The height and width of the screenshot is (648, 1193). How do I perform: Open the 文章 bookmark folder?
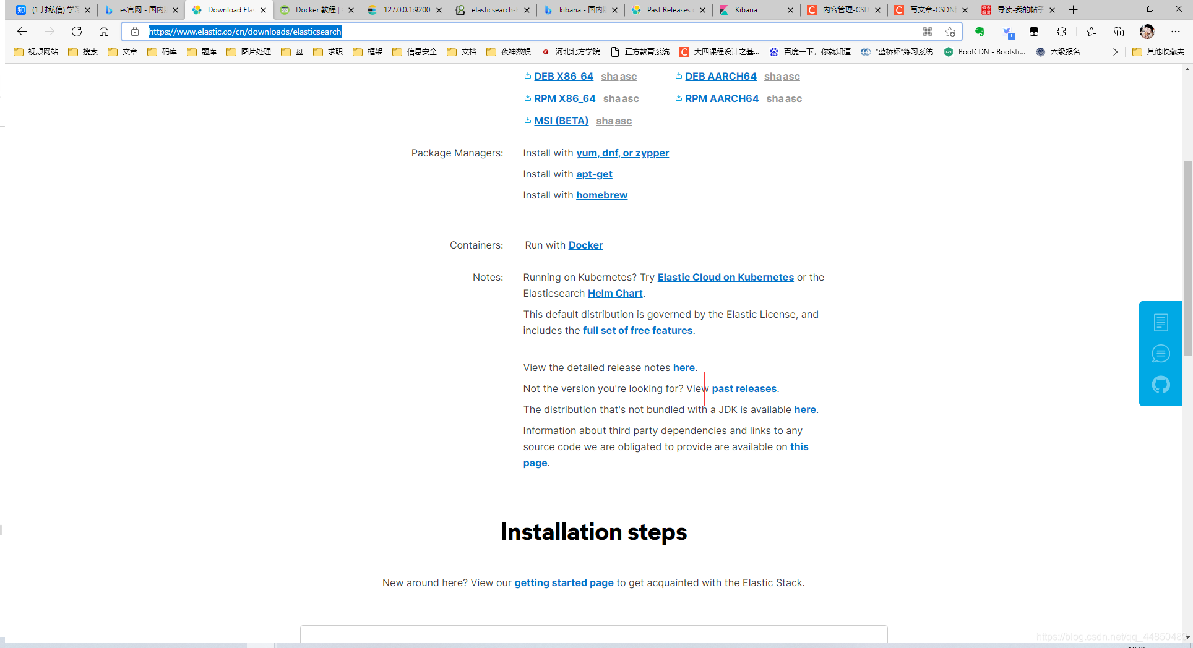point(123,52)
